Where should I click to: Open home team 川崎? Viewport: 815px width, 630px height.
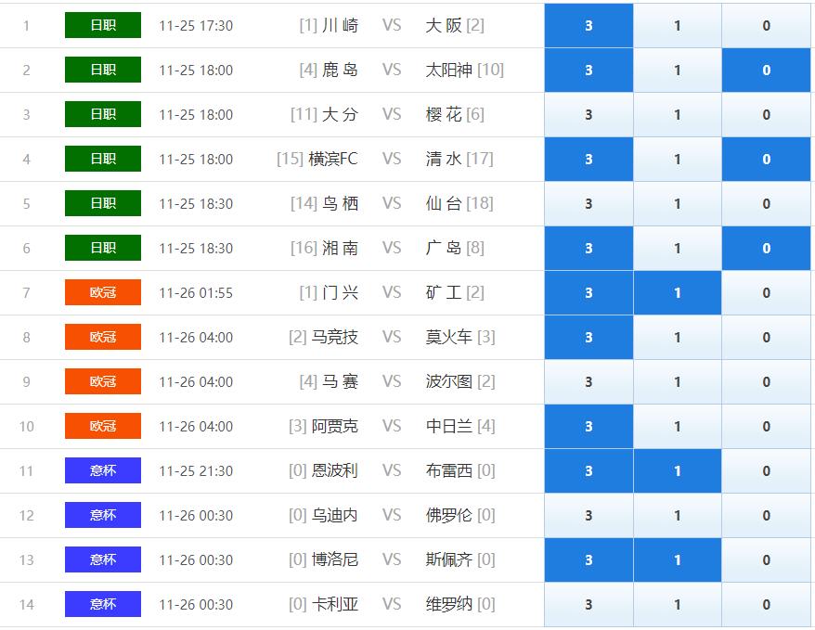coord(340,25)
